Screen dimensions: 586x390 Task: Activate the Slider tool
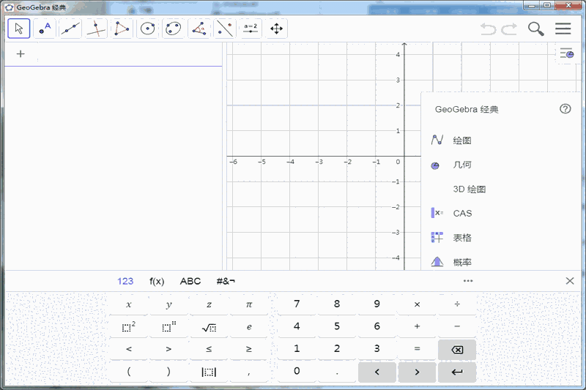(x=251, y=29)
